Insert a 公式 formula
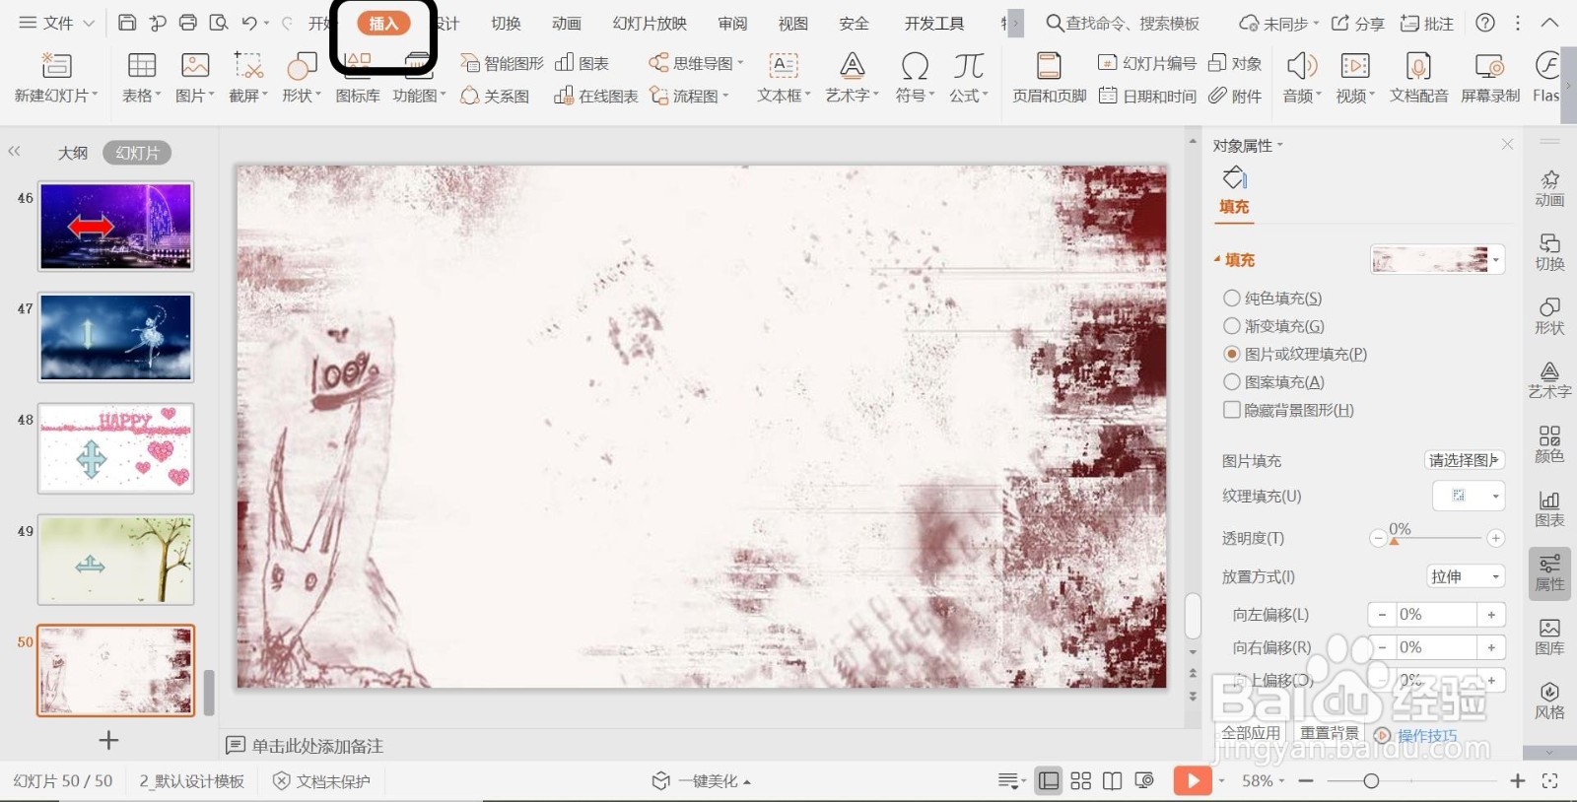Viewport: 1577px width, 802px height. (x=968, y=66)
